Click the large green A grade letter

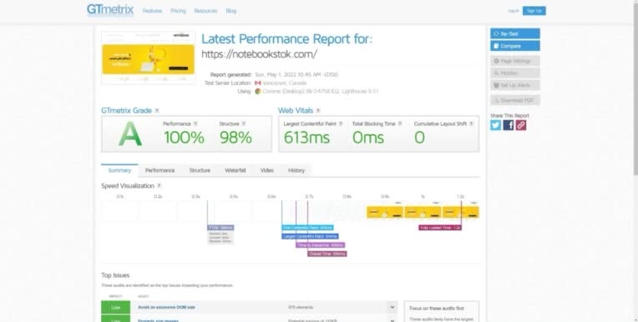point(130,134)
